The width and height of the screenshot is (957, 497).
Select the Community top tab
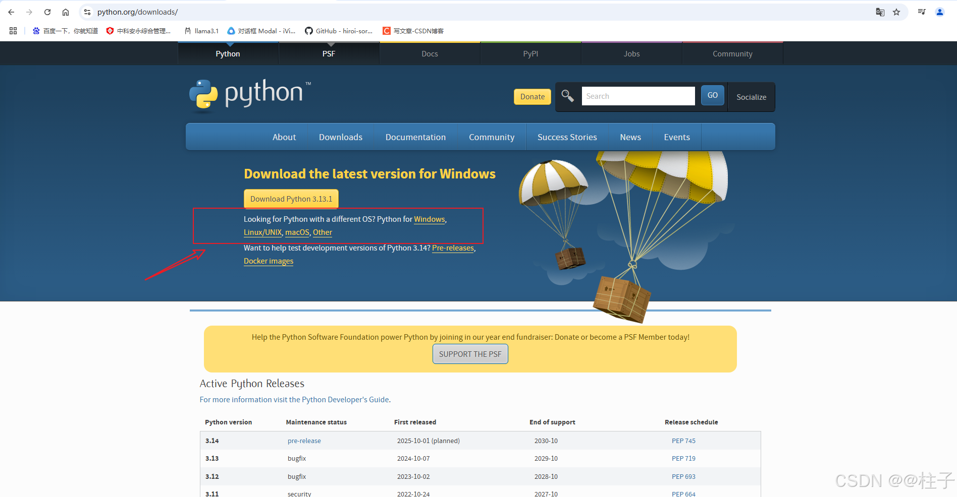pos(732,53)
